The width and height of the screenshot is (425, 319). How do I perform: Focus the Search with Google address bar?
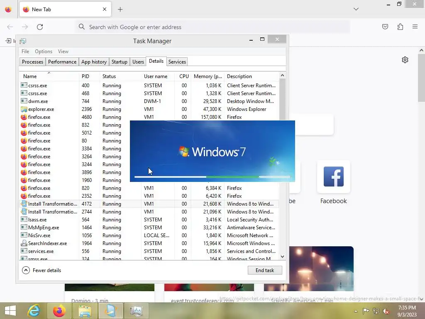(213, 27)
